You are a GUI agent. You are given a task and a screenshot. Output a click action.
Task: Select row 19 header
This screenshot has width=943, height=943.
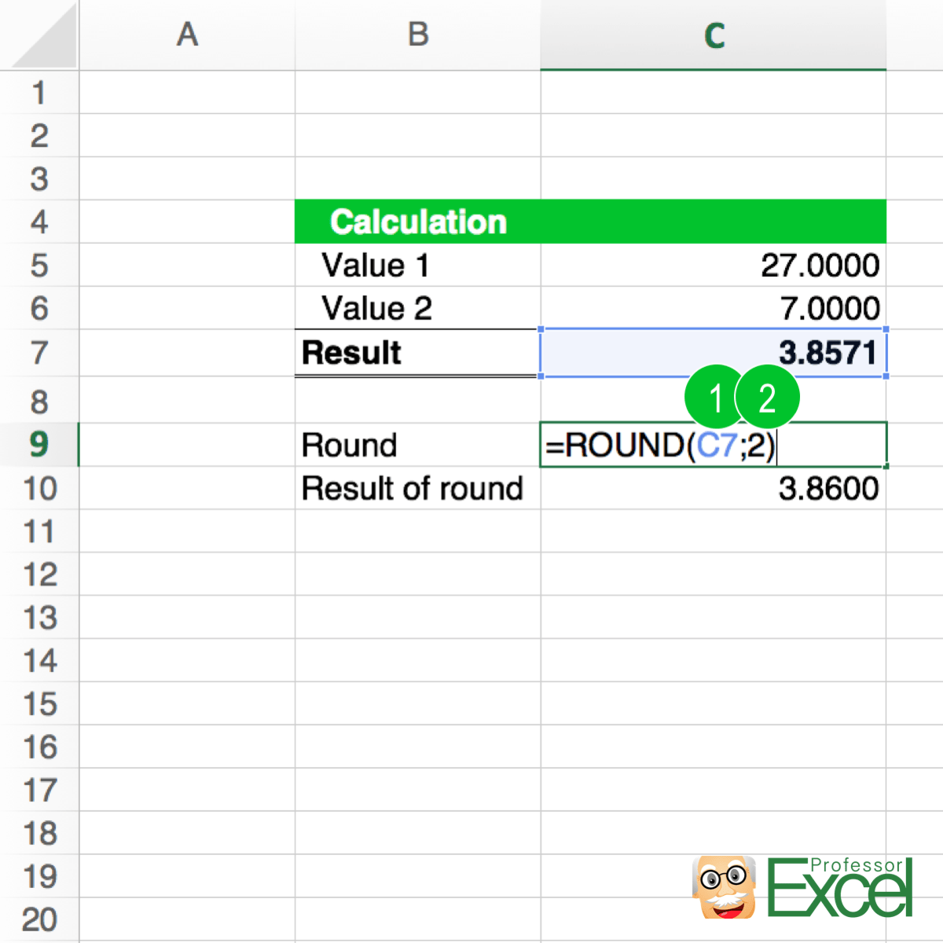39,876
